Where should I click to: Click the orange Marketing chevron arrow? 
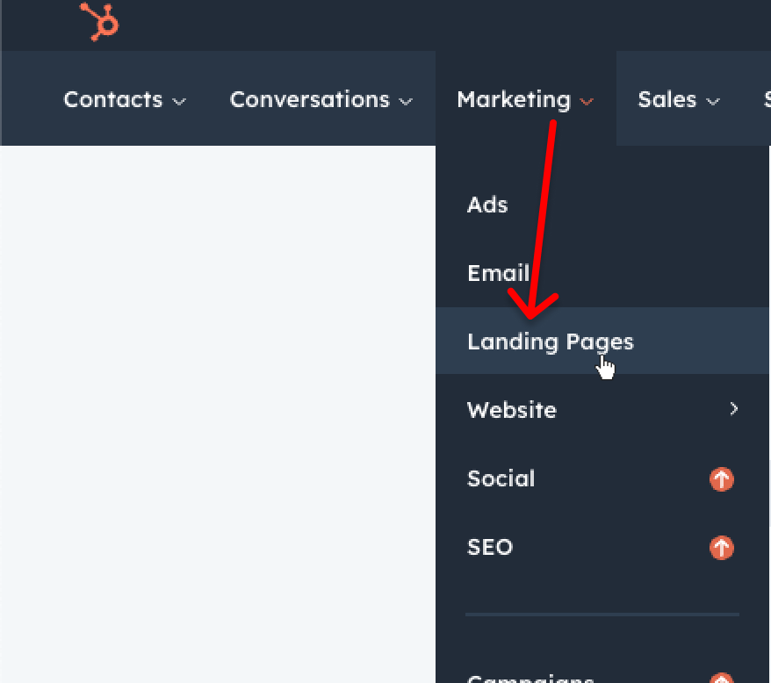(x=587, y=102)
